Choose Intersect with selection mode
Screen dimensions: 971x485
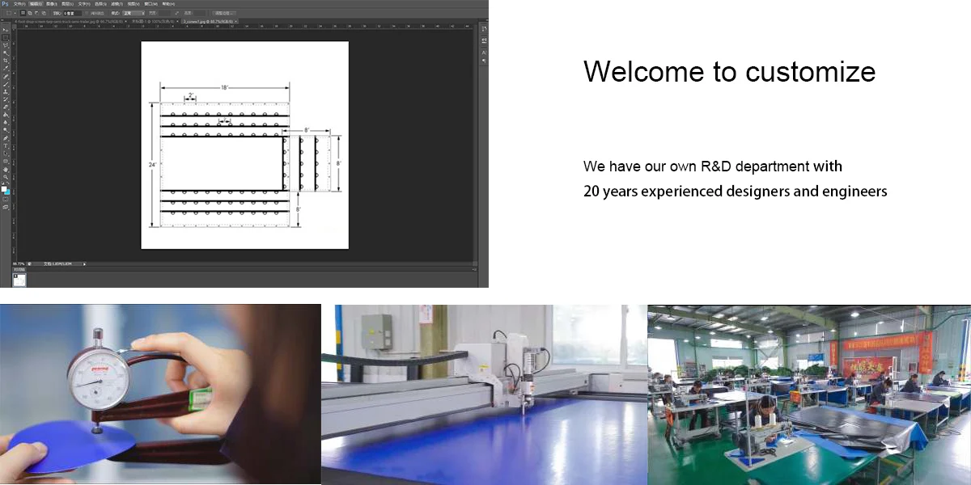41,13
